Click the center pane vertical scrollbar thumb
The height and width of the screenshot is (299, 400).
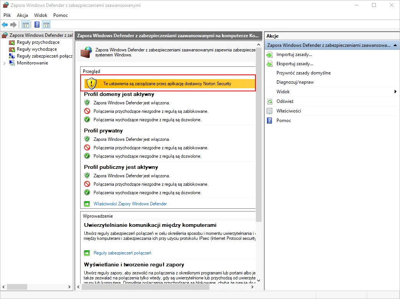click(258, 135)
